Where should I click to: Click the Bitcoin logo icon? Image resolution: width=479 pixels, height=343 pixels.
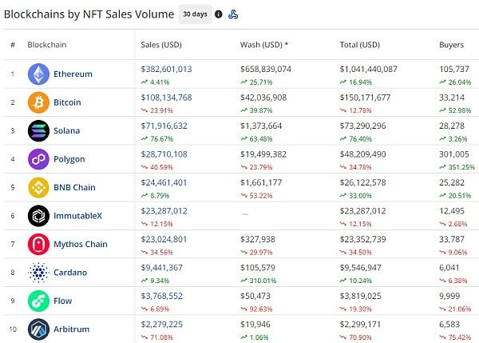(38, 102)
